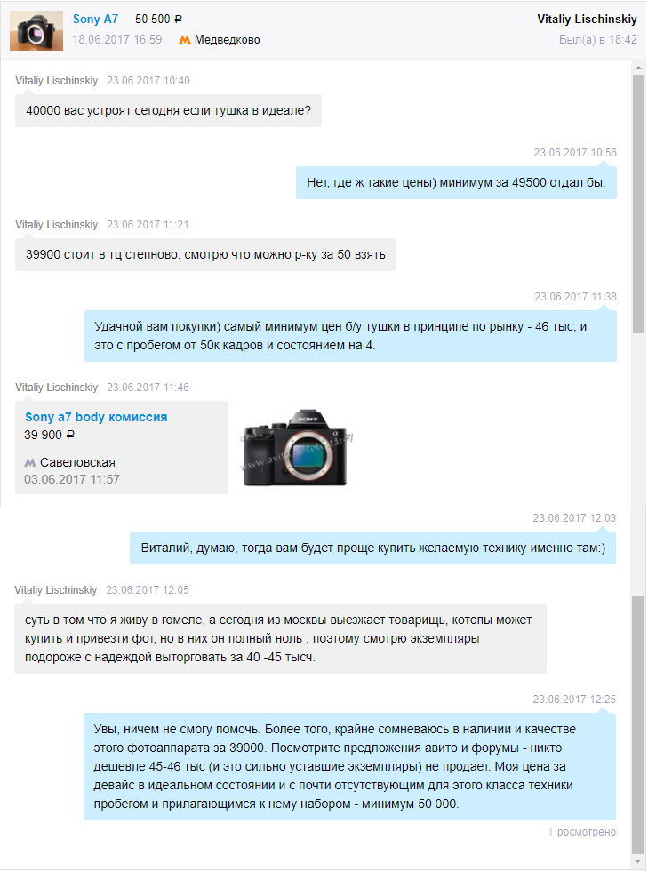Click the Савеловская metro icon
The image size is (648, 872).
click(x=30, y=463)
